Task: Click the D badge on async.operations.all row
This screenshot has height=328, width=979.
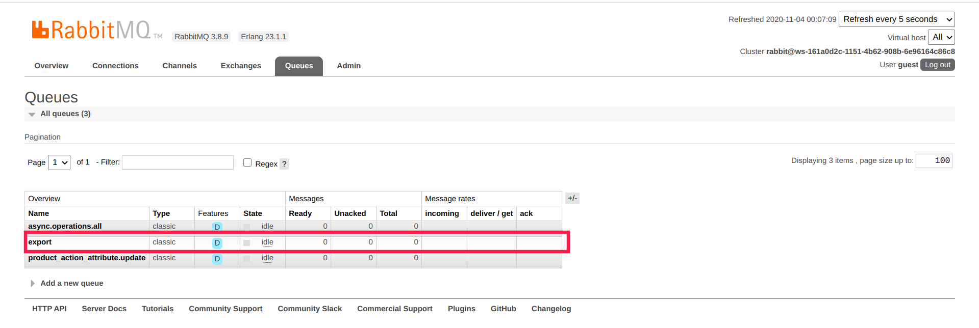Action: [x=217, y=227]
